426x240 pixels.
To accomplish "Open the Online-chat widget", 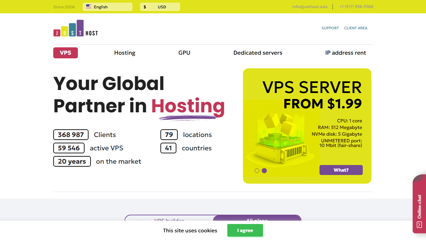I will [419, 204].
